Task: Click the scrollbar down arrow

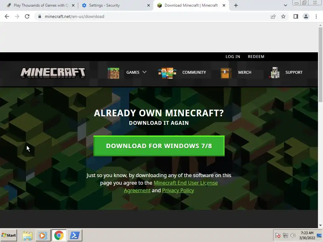Action: [x=320, y=226]
